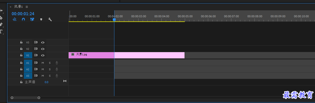Toggle track lock on A1
This screenshot has height=103, width=315.
(x=21, y=63)
